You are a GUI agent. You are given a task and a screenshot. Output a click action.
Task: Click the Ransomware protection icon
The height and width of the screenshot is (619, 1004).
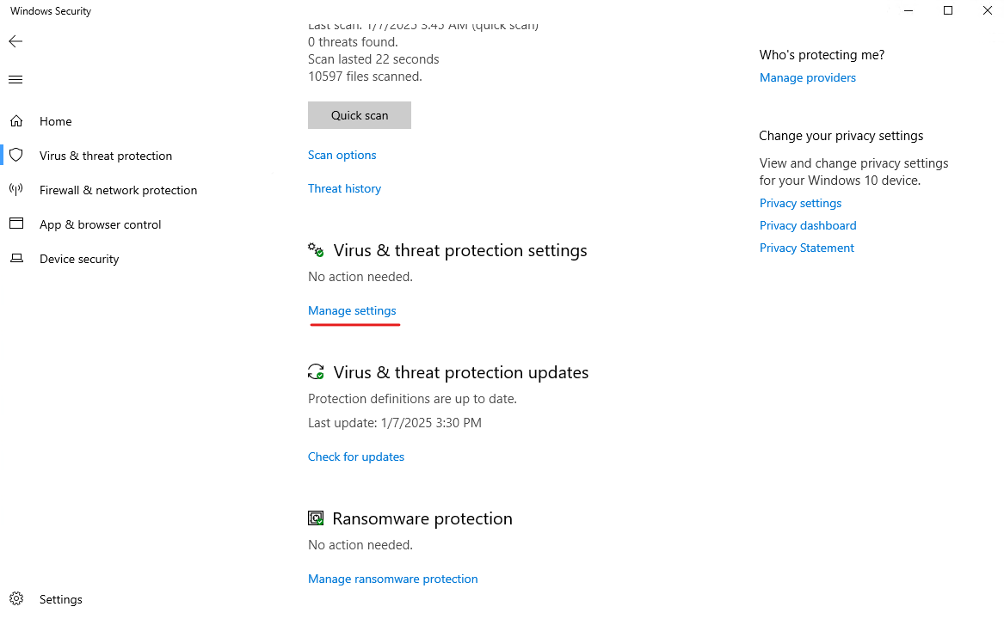(x=316, y=518)
